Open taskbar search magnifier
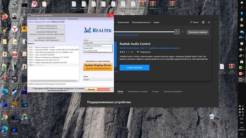Viewport: 246px width, 138px height. pos(242,8)
